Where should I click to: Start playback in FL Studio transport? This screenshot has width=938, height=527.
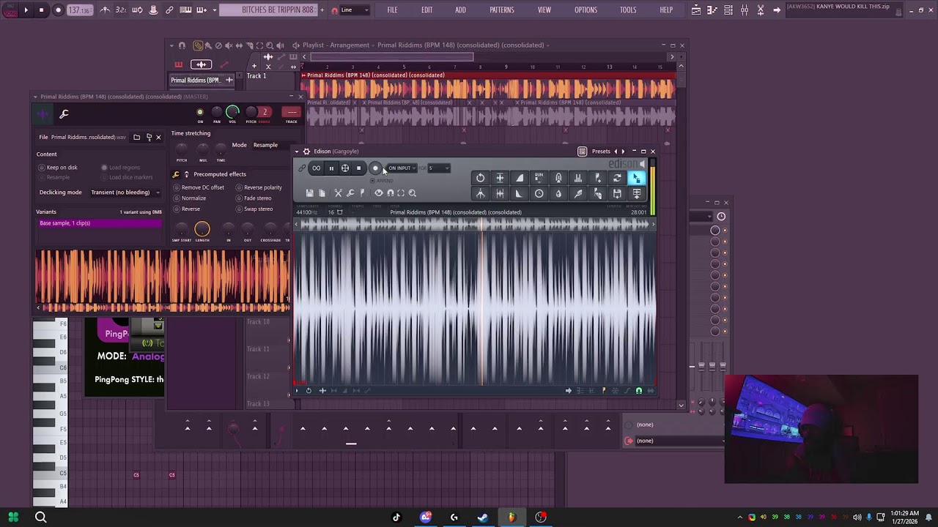26,10
